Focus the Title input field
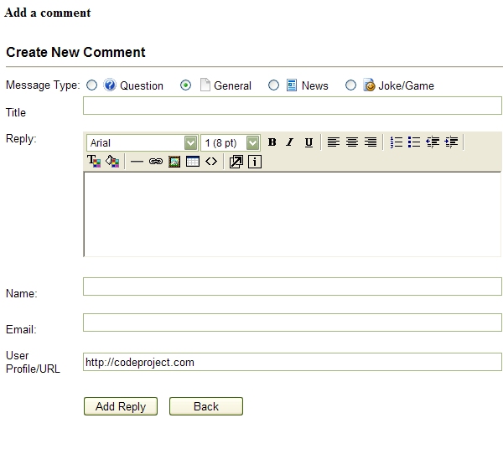 [x=293, y=106]
